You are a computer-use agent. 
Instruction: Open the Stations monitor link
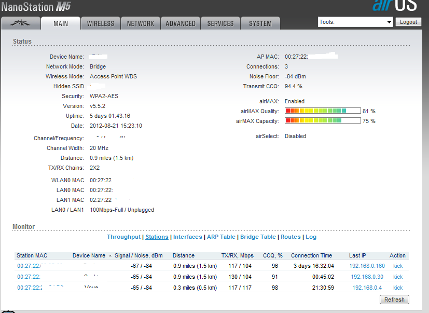point(157,237)
